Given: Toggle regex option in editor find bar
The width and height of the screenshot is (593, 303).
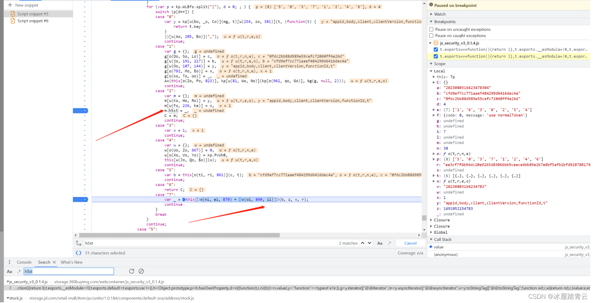Looking at the screenshot, I should coord(389,244).
